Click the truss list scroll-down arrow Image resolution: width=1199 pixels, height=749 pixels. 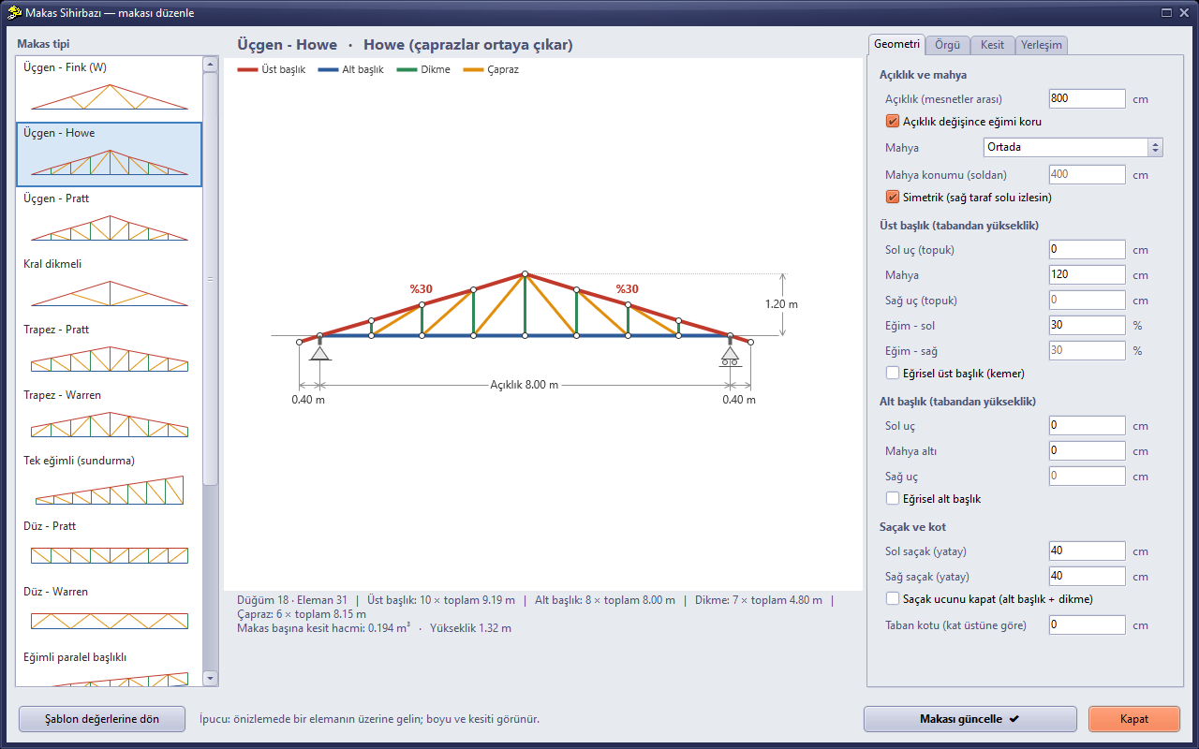click(x=211, y=678)
